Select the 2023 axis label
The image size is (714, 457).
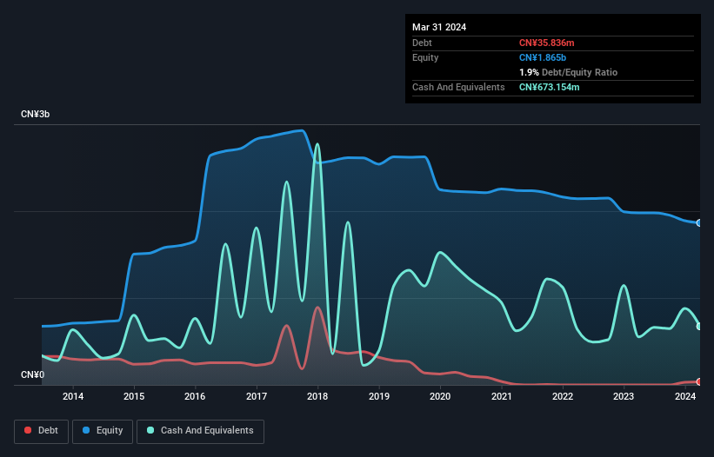coord(624,396)
